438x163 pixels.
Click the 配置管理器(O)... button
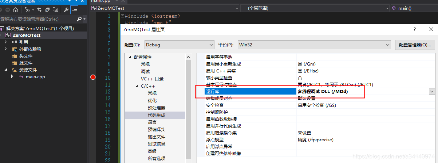click(x=415, y=45)
